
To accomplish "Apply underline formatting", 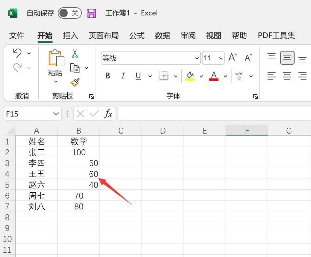I will [138, 76].
